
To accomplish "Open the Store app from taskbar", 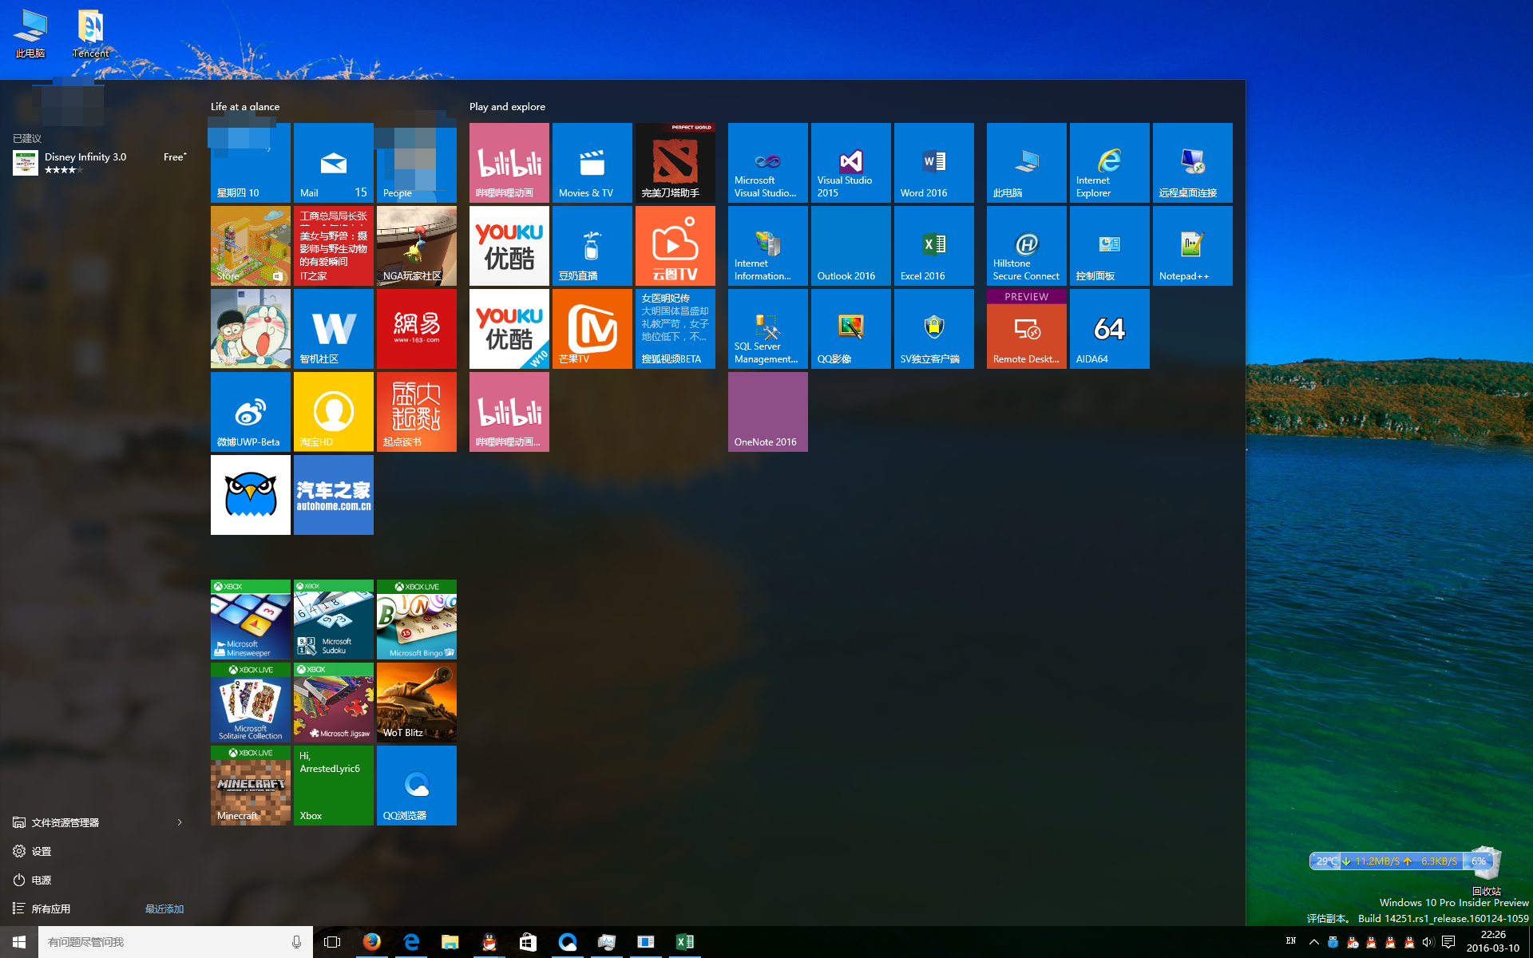I will (529, 942).
